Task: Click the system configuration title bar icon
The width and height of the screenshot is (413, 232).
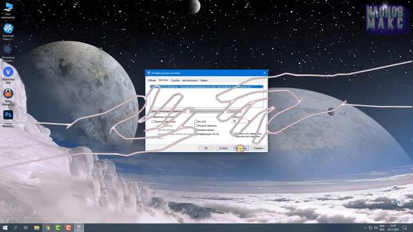Action: click(x=148, y=73)
